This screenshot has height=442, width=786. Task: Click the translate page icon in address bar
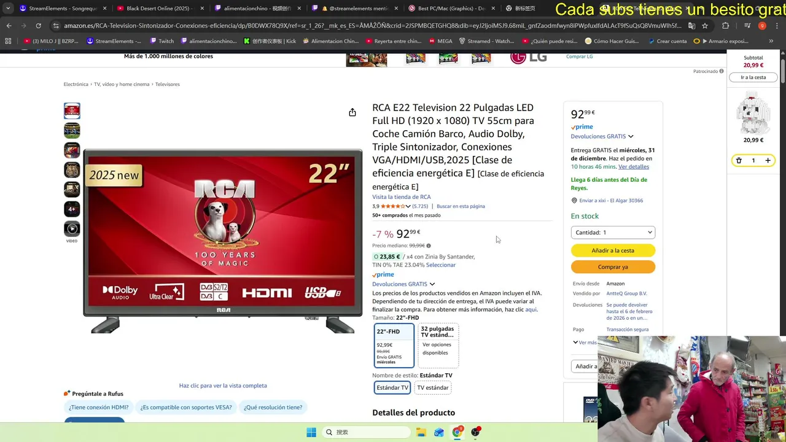(691, 26)
